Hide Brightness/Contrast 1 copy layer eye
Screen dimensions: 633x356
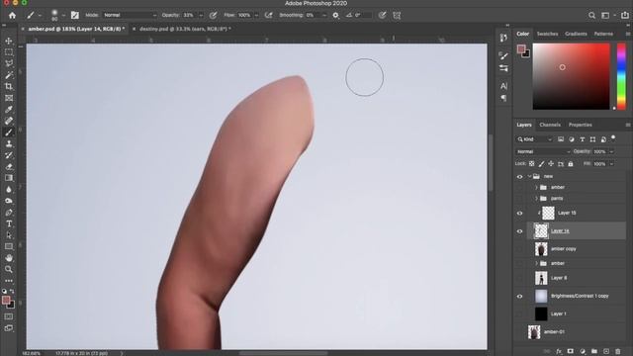click(x=519, y=297)
